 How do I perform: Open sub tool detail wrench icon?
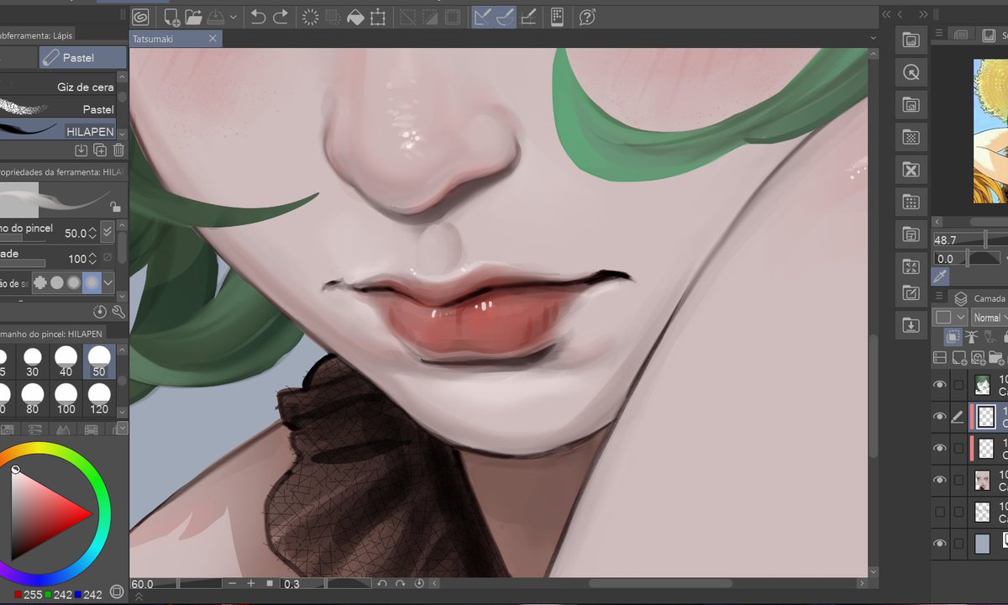click(x=118, y=312)
